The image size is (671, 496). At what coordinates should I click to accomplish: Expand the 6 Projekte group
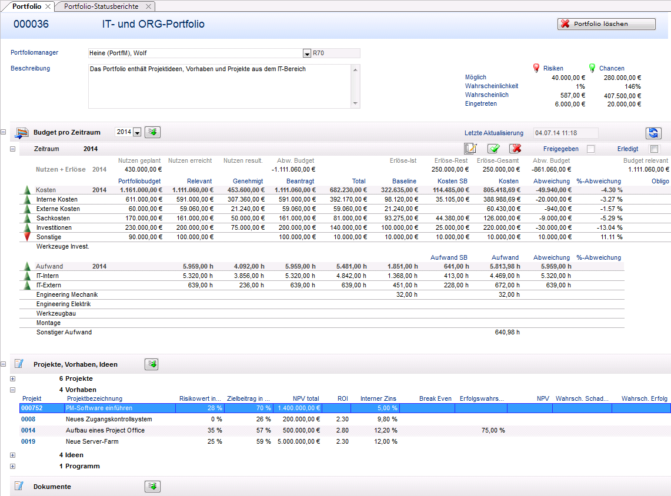coord(13,379)
